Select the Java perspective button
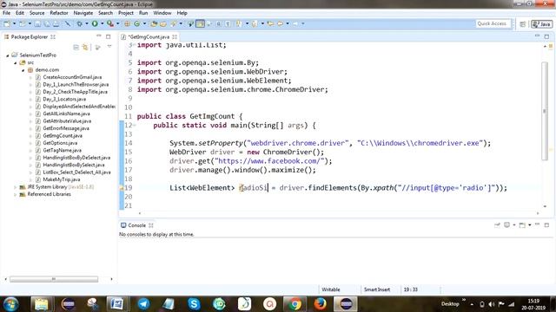Screen dimensions: 556x312 (541, 24)
